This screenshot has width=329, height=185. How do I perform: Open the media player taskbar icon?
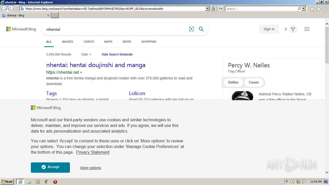coord(38,182)
